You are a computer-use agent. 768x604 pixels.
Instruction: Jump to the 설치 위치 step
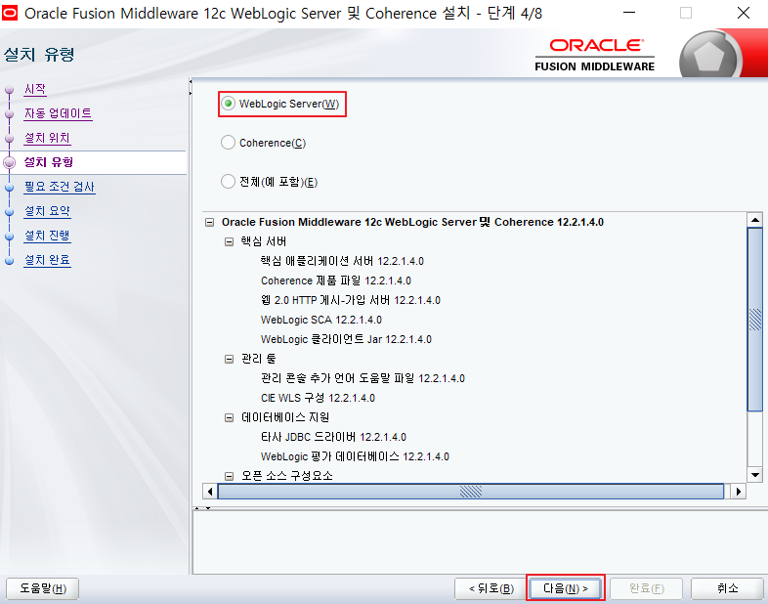(47, 138)
